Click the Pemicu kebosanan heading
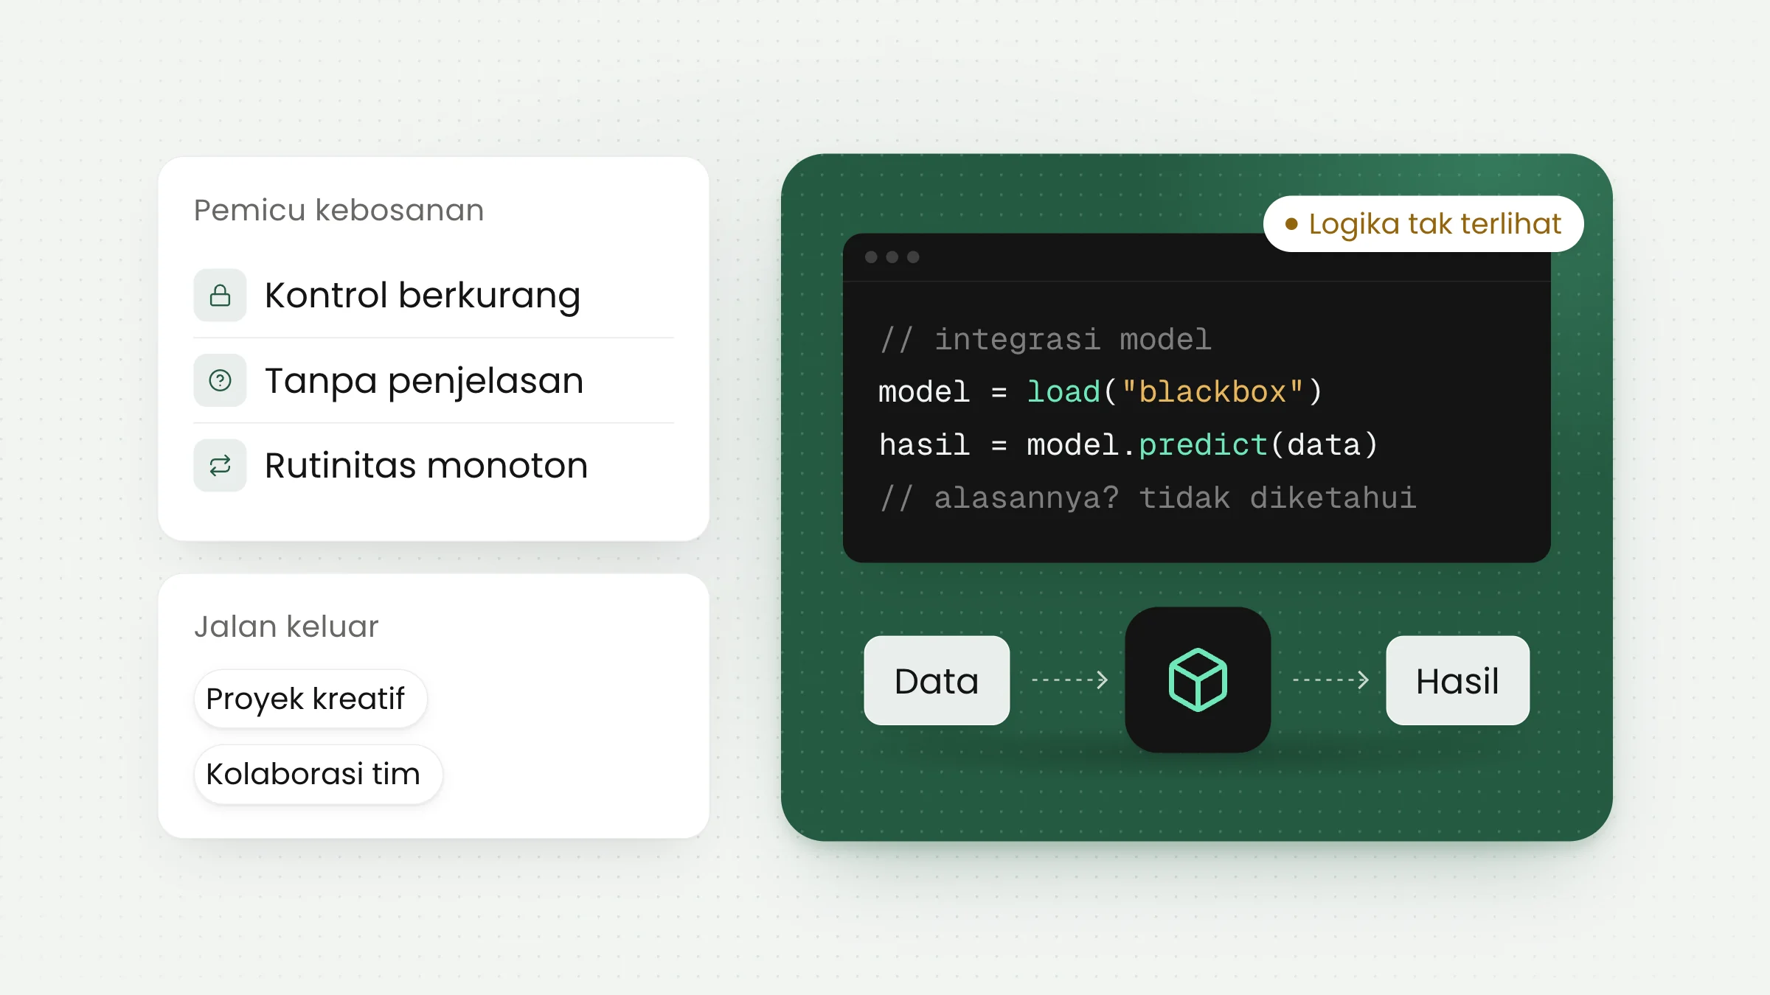The height and width of the screenshot is (995, 1770). click(x=339, y=210)
